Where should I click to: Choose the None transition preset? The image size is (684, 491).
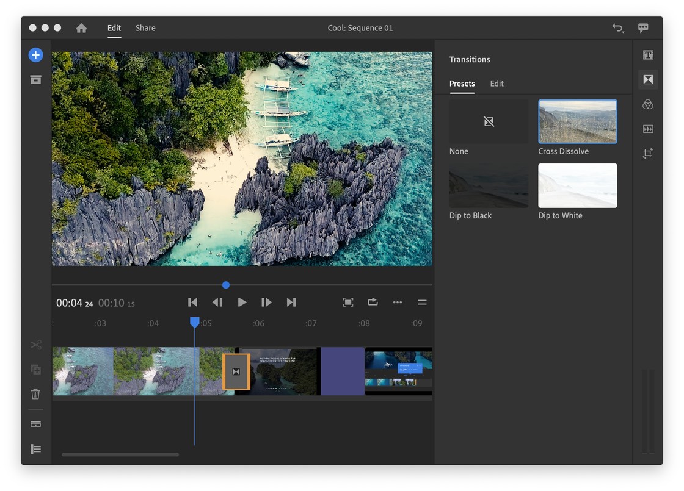coord(489,121)
